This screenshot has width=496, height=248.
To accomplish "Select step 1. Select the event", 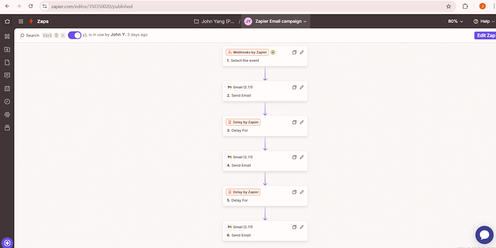I will (x=243, y=60).
